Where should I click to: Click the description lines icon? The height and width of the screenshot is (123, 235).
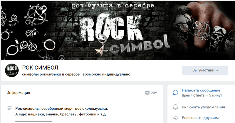click(x=9, y=108)
